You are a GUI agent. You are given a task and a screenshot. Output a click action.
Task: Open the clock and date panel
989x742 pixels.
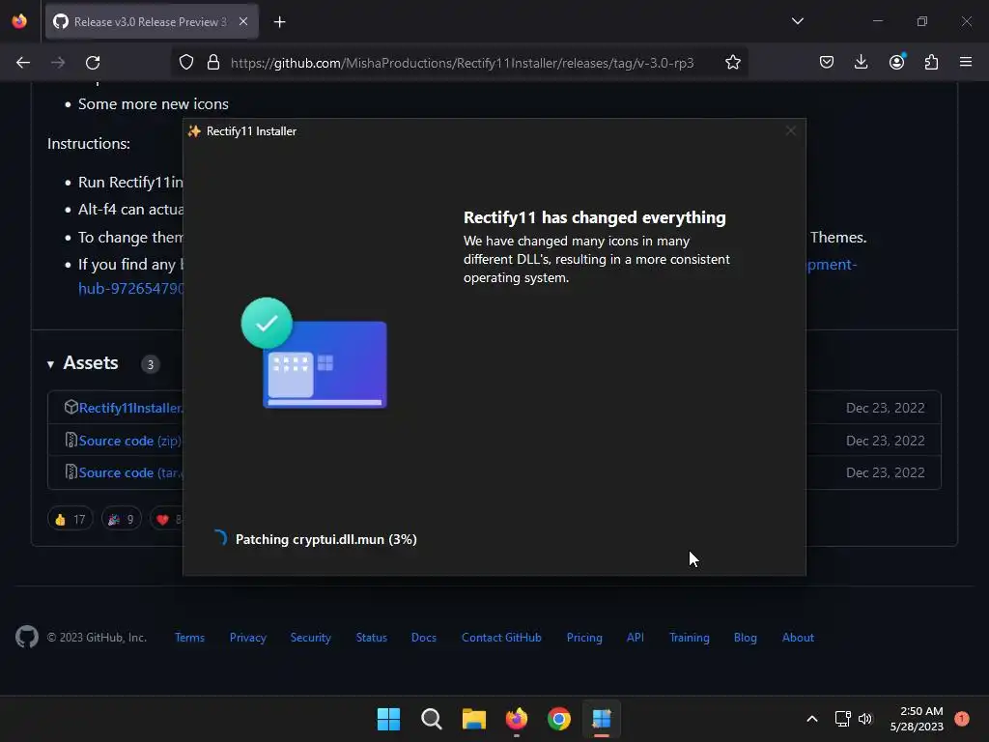click(x=917, y=719)
